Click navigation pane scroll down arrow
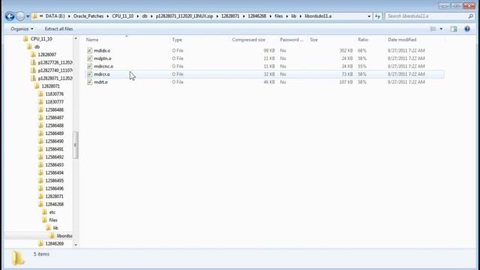 pos(76,245)
